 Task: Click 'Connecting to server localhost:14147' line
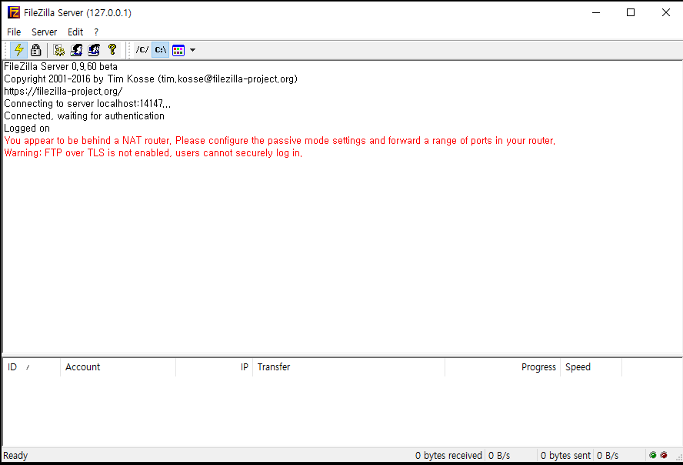(x=87, y=104)
